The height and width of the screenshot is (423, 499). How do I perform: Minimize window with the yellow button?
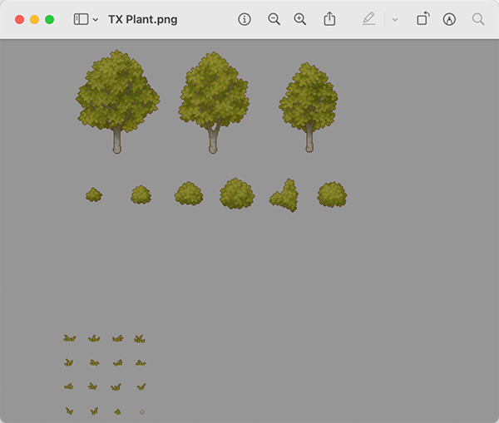pyautogui.click(x=34, y=19)
